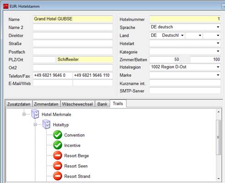Toggle the green check for Incentive
The width and height of the screenshot is (225, 183).
pos(58,145)
